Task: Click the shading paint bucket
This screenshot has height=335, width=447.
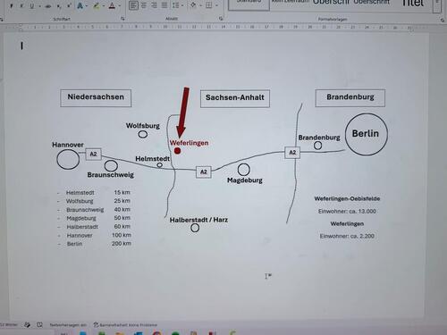Action: tap(193, 5)
